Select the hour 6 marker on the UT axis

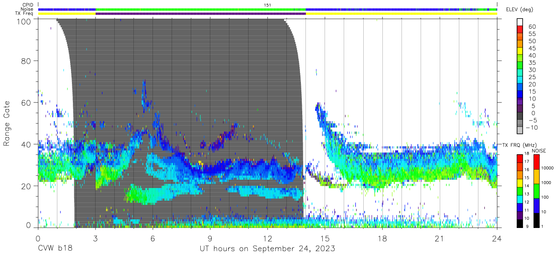[x=152, y=238]
